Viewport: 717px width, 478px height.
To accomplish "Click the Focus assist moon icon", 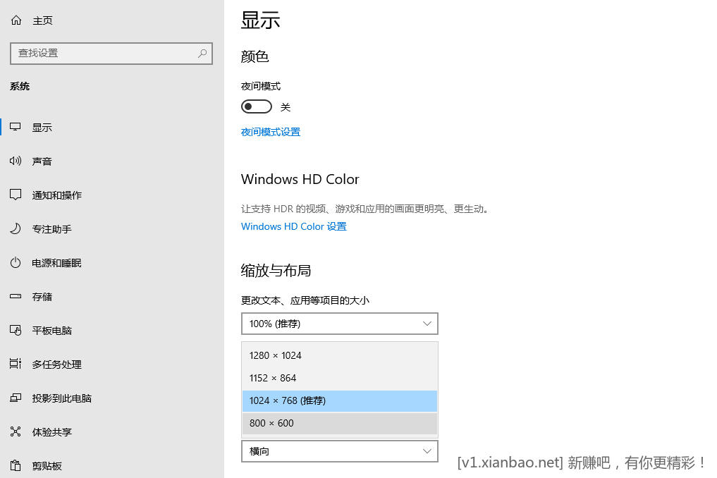I will (x=16, y=228).
